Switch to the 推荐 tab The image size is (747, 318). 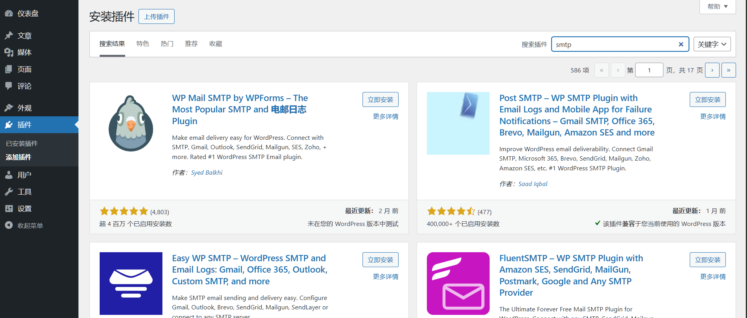coord(191,44)
